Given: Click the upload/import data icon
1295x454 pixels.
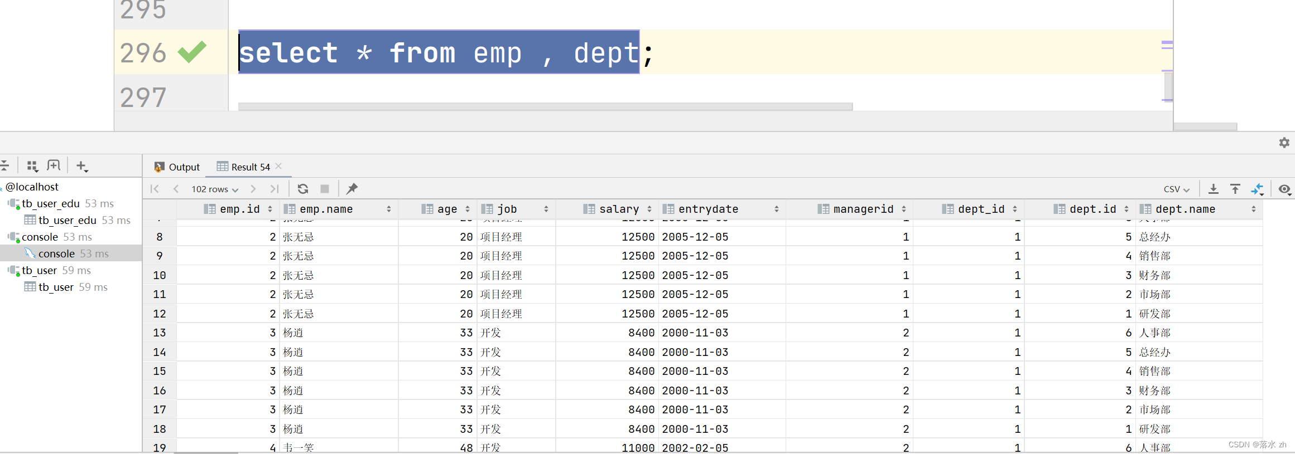Looking at the screenshot, I should point(1235,189).
